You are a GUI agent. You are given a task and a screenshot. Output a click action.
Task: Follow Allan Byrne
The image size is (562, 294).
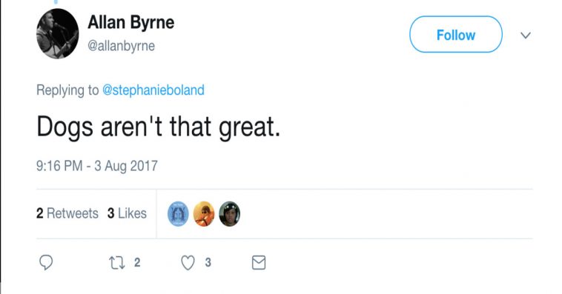[x=456, y=34]
